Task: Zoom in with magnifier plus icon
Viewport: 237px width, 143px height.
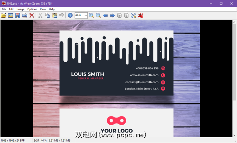Action: (x=91, y=15)
